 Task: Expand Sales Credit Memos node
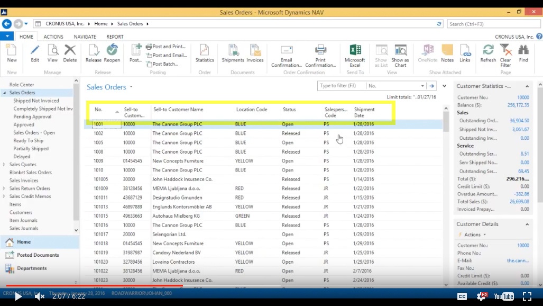click(x=4, y=196)
